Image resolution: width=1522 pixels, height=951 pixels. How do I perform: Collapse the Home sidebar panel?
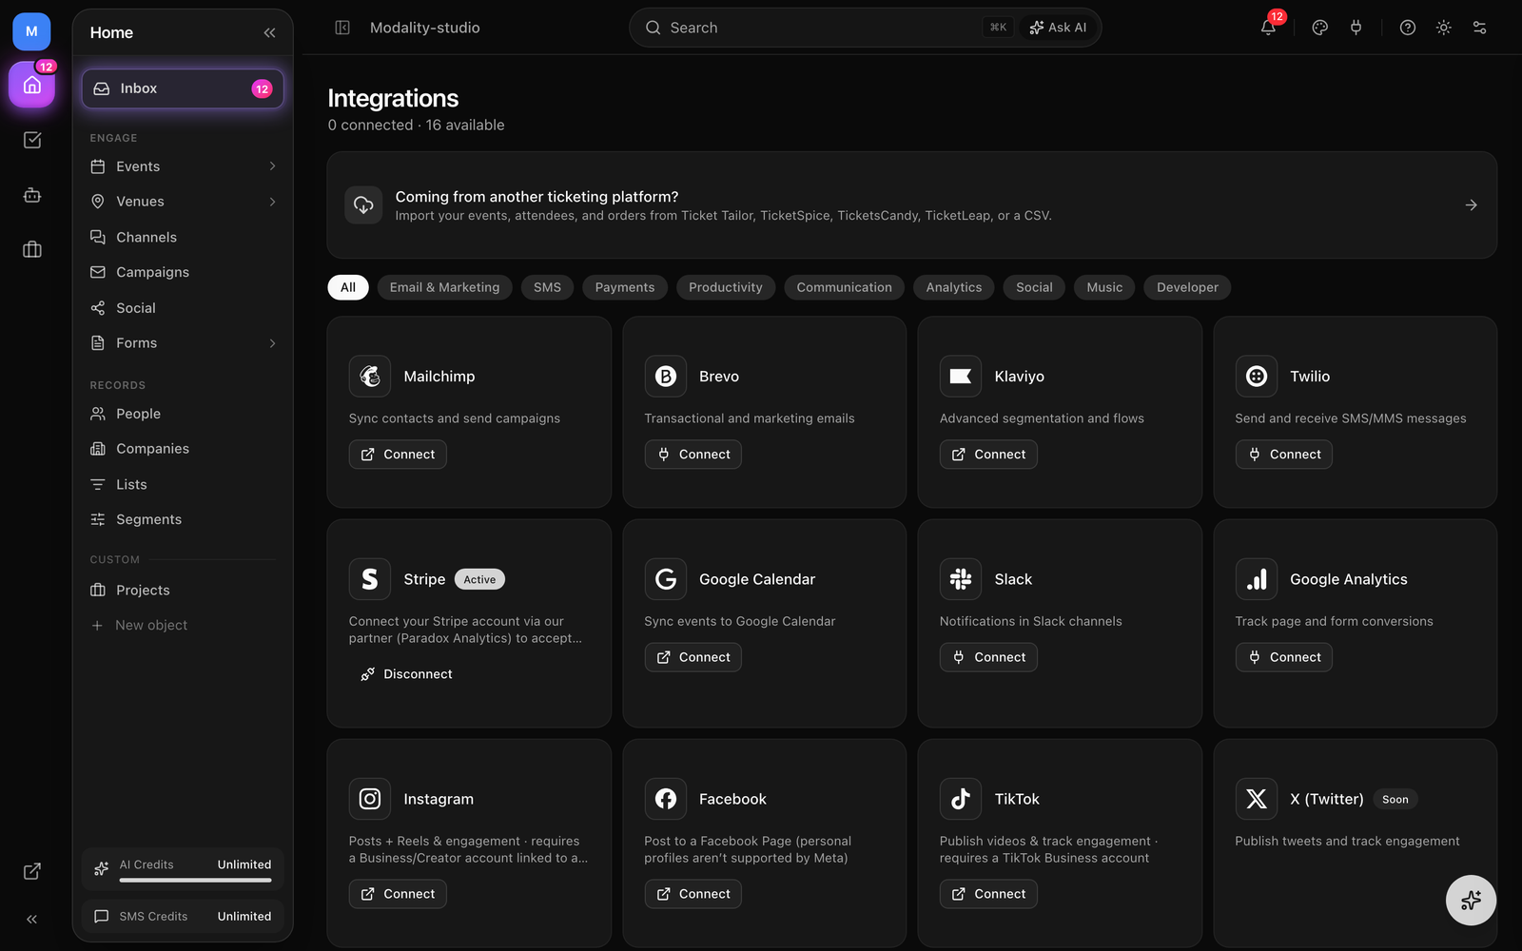coord(269,32)
